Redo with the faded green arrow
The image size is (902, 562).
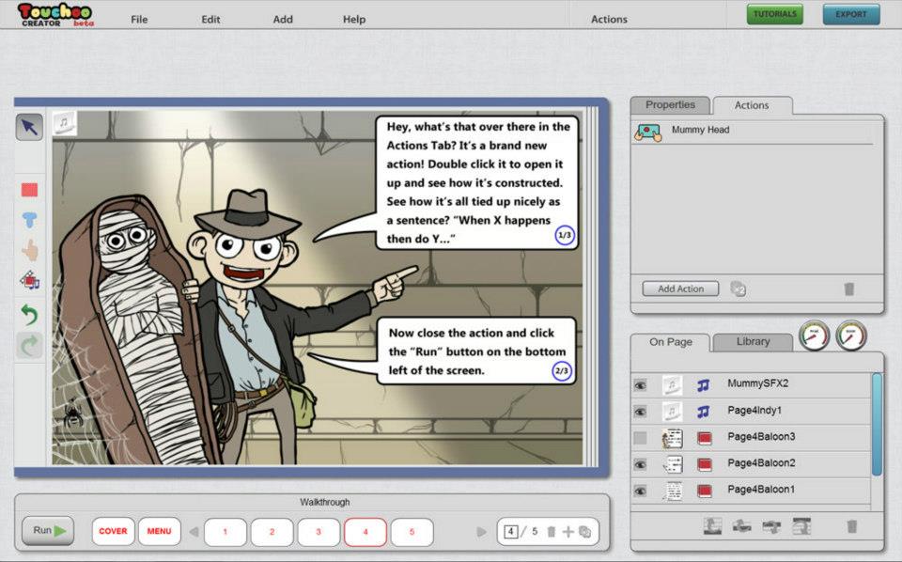[29, 345]
